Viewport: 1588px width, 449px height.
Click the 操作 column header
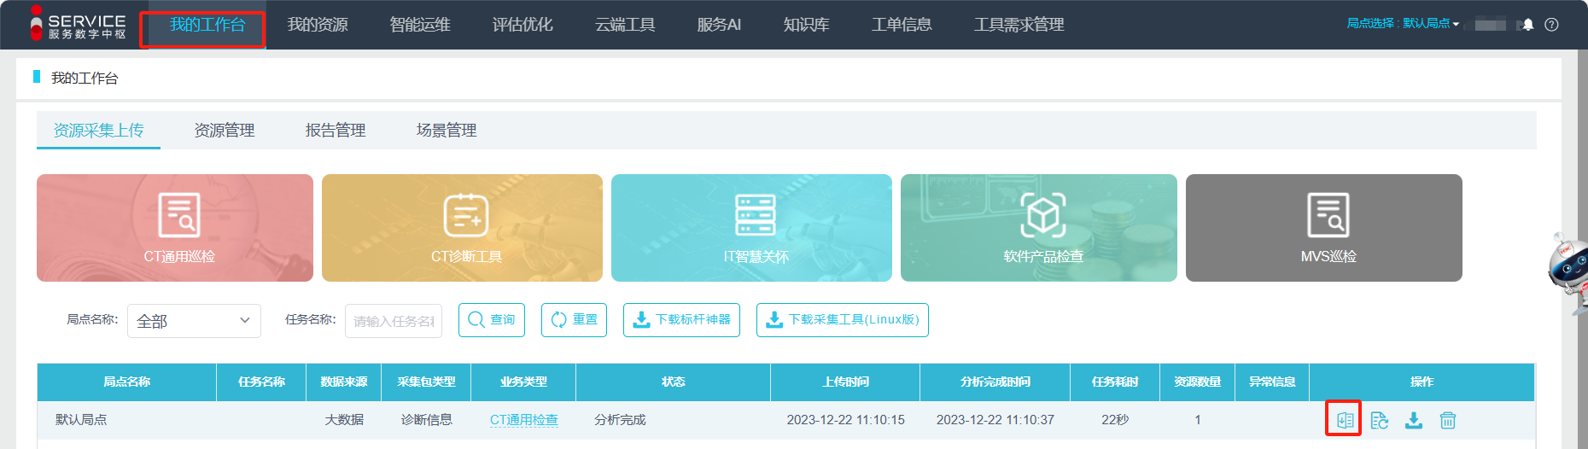coord(1422,382)
